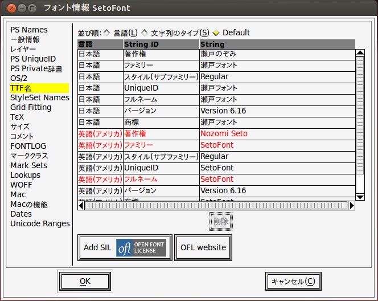Screen dimensions: 378x301
Task: Choose the Default sort order radio
Action: coord(216,32)
